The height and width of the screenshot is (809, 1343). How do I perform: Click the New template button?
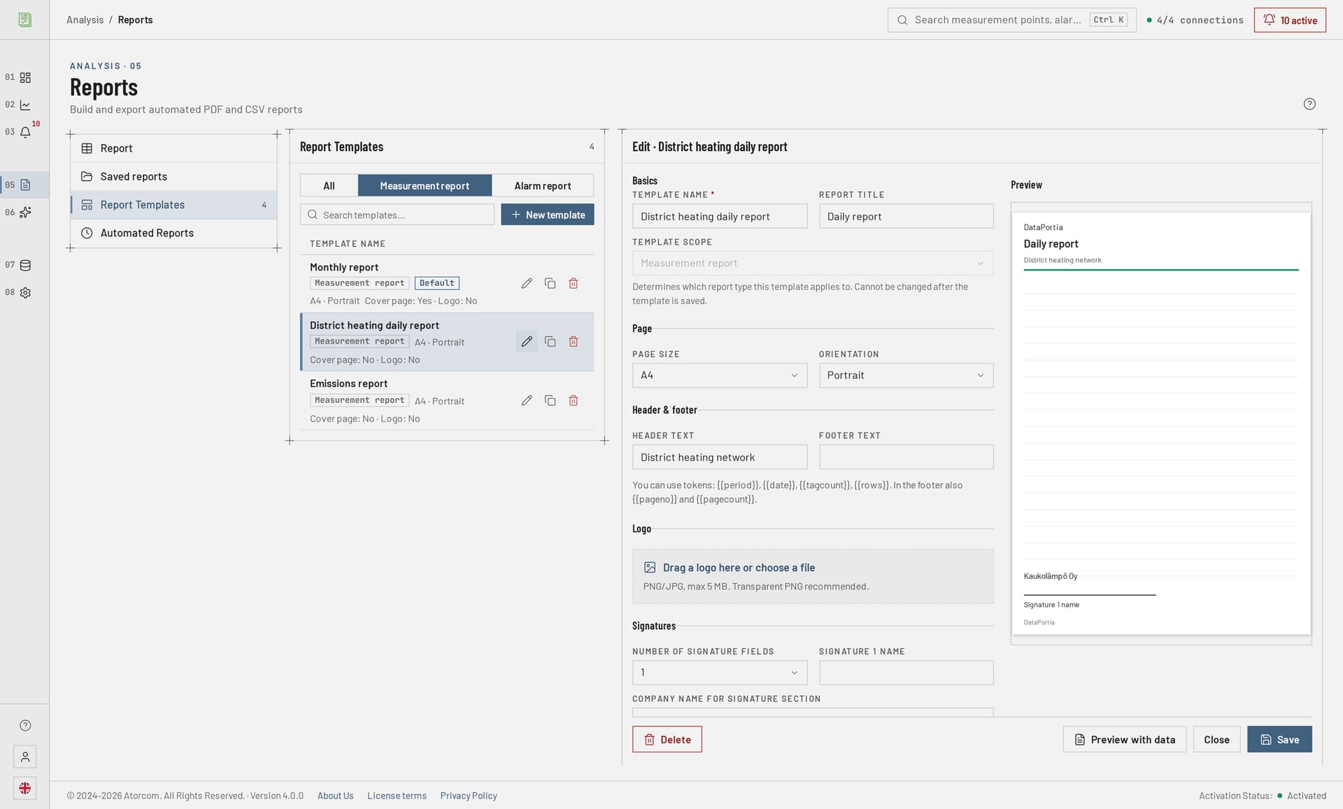pyautogui.click(x=548, y=215)
